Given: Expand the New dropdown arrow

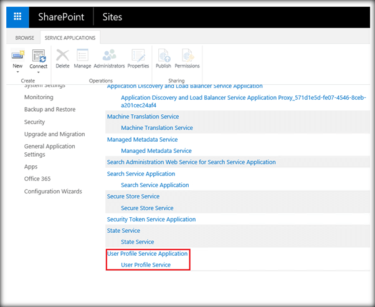Looking at the screenshot, I should (x=17, y=72).
